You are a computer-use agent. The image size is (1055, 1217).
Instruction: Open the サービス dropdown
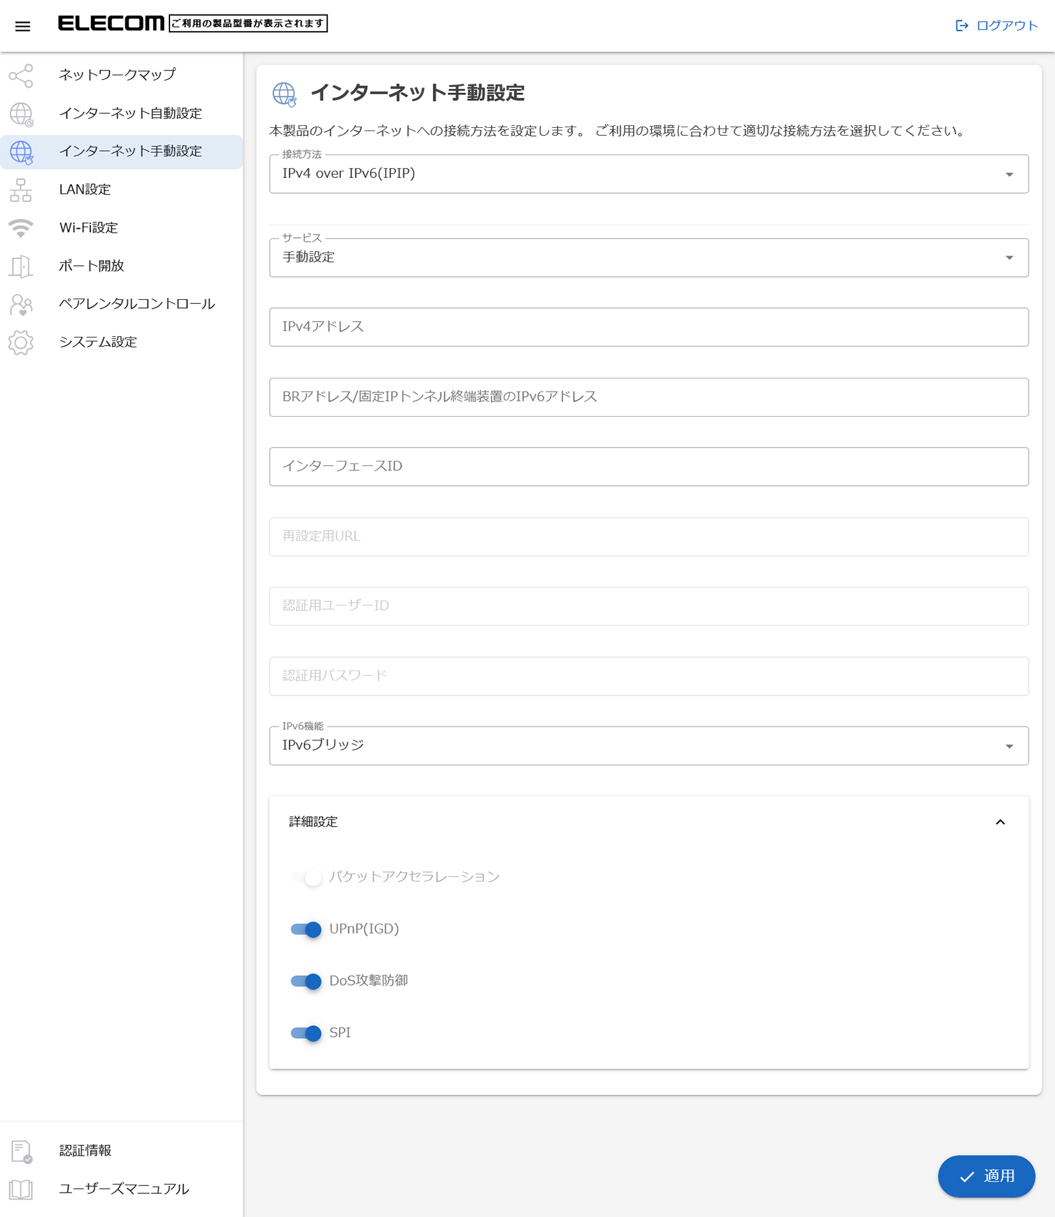tap(648, 258)
